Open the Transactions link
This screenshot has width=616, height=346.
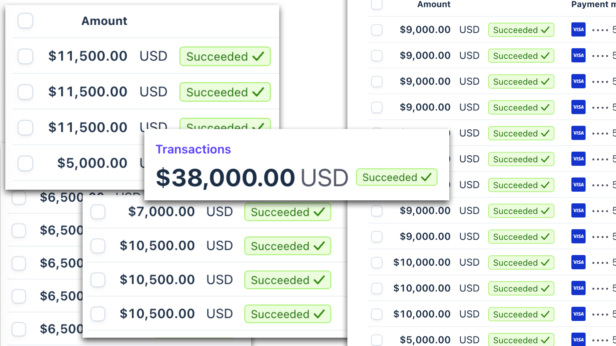193,149
